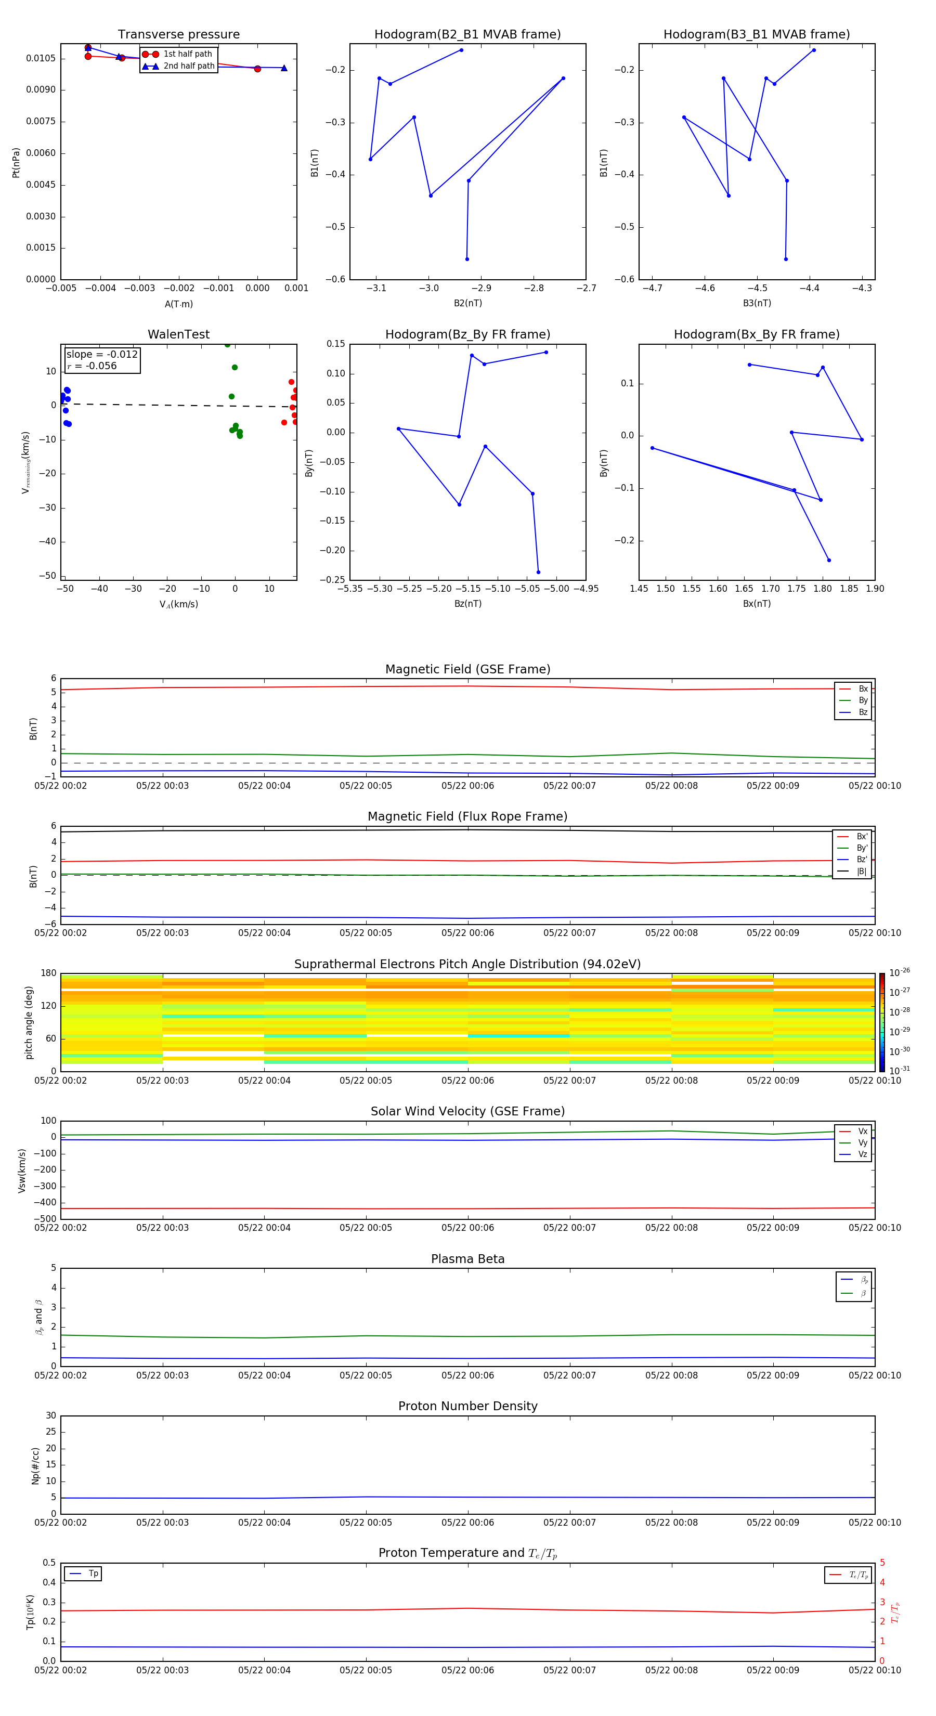Click the "B3(nT)" x-axis label

pos(757,303)
